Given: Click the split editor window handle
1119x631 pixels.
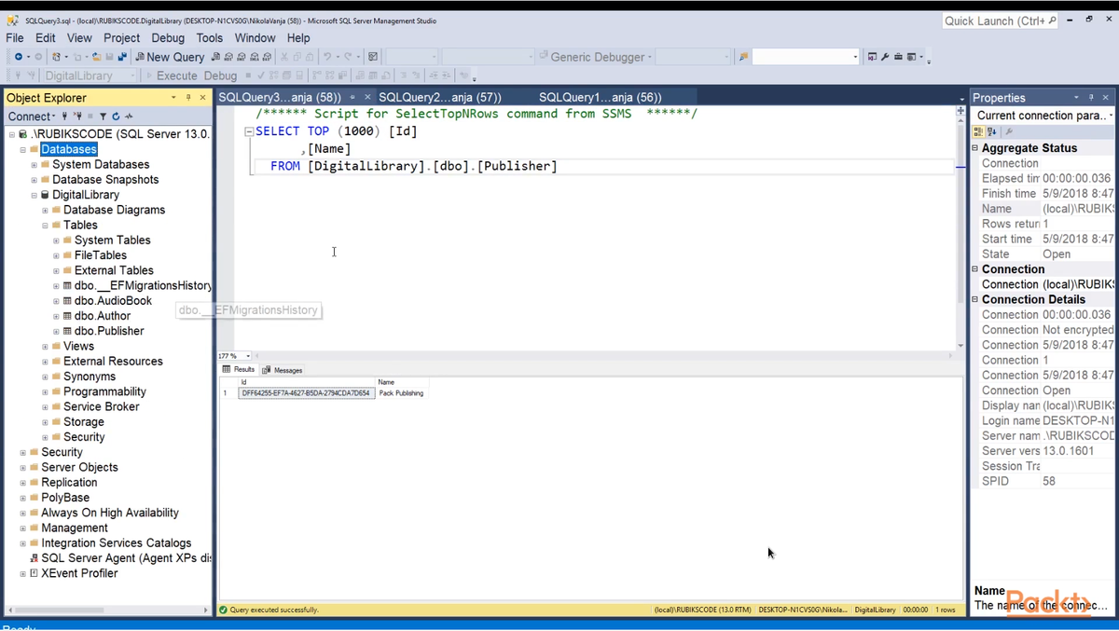Looking at the screenshot, I should click(960, 110).
